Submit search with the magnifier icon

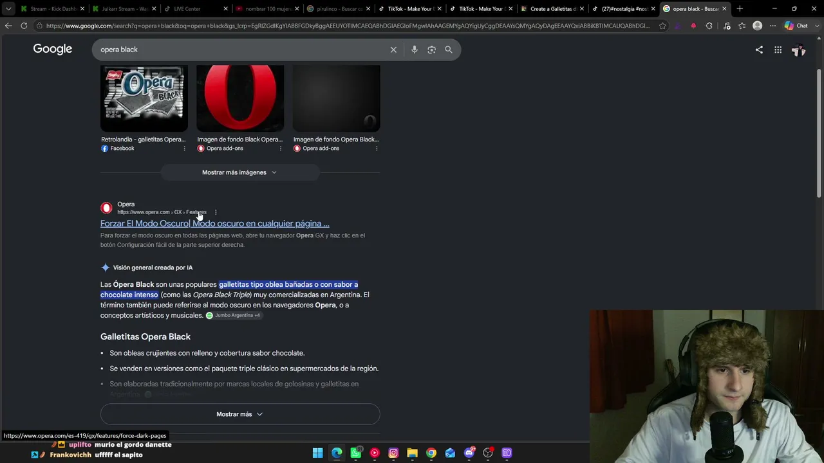pos(449,50)
